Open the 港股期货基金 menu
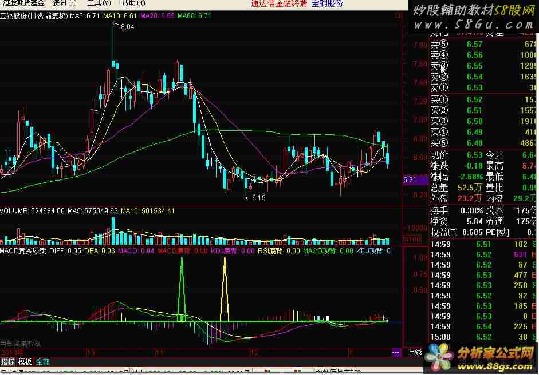 point(23,3)
